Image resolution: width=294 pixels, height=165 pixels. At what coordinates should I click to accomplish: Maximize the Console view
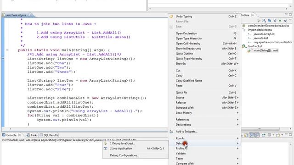coord(290,134)
